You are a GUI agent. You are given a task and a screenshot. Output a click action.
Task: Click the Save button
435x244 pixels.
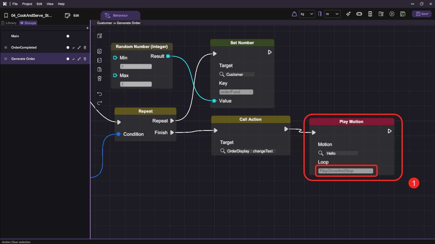[422, 14]
